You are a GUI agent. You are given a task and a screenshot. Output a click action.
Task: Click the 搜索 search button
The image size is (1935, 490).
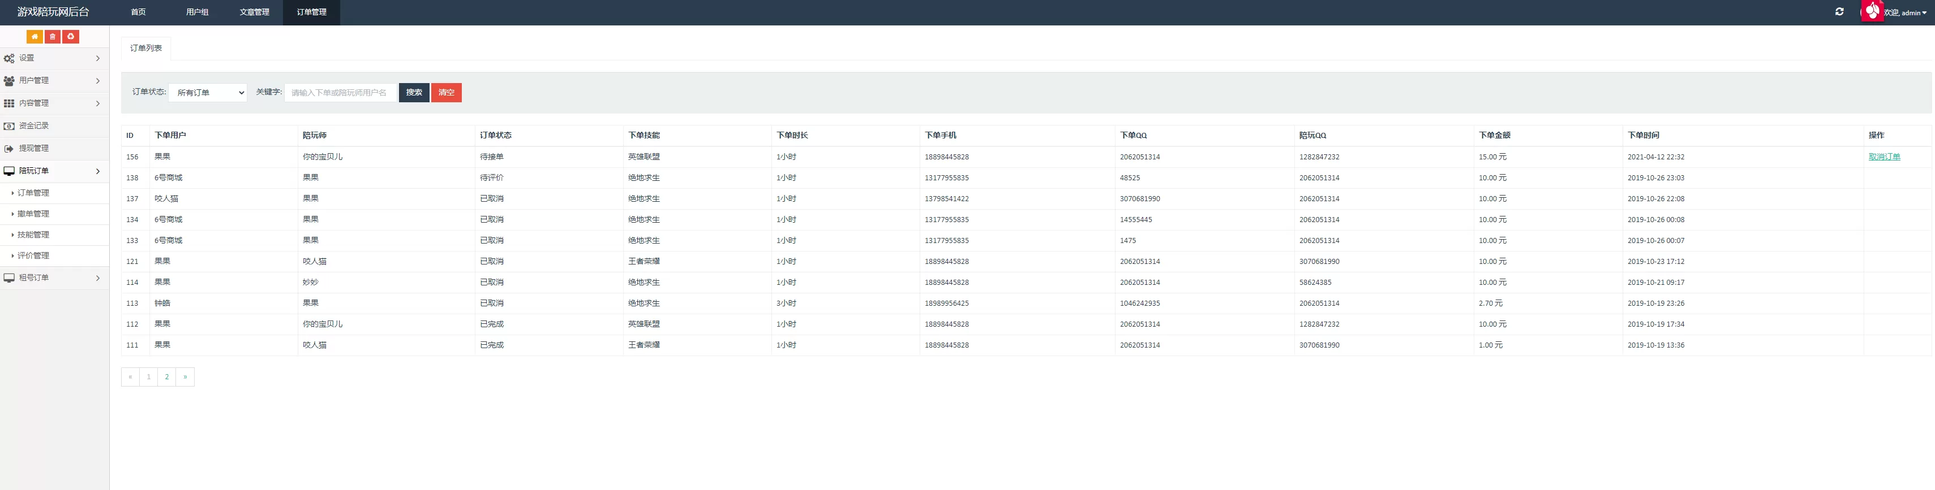click(414, 93)
